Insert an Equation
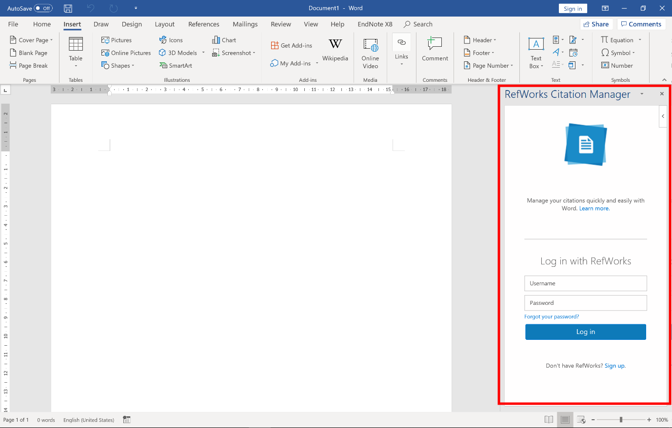The height and width of the screenshot is (428, 672). pos(617,40)
